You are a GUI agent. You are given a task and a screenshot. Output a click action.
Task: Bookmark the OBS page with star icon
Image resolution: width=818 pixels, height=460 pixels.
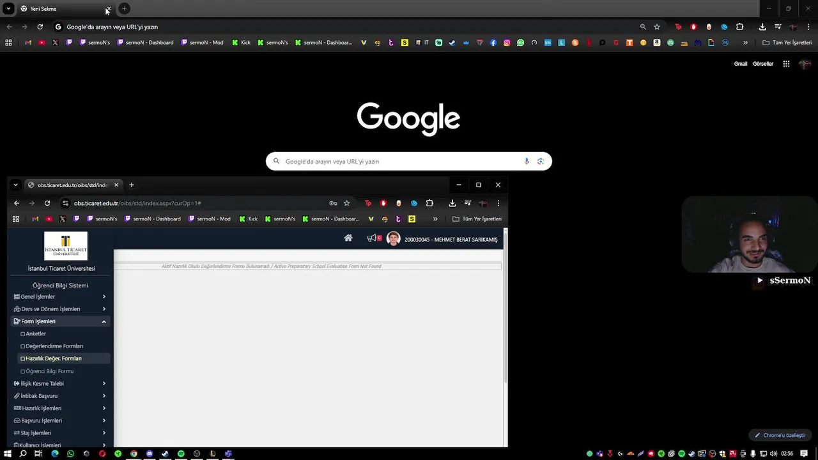(347, 203)
